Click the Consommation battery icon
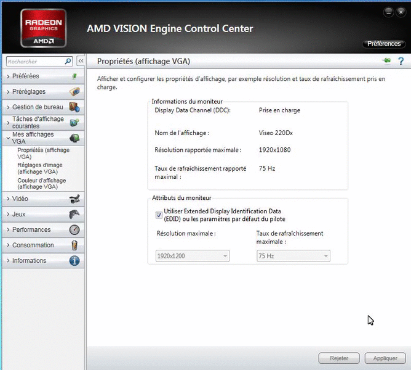 pos(74,245)
